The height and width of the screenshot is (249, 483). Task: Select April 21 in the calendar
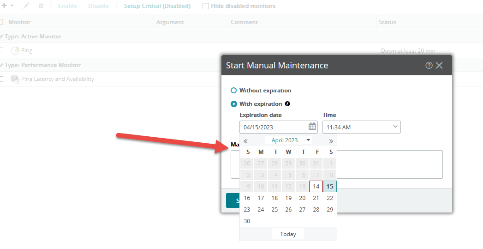click(316, 198)
